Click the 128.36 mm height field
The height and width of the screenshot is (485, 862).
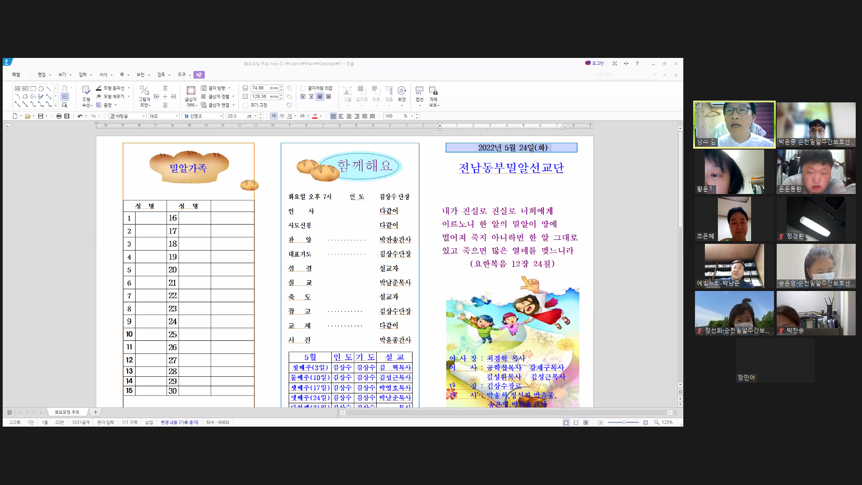click(264, 97)
